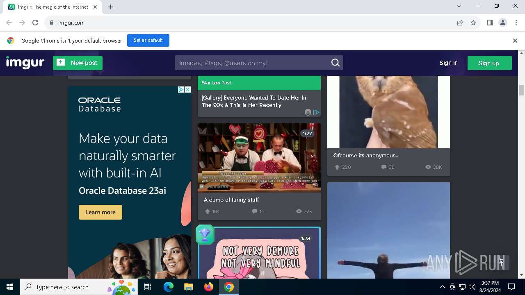Open the 'Everyone Wanted To Date Her' gallery ad

click(x=254, y=101)
